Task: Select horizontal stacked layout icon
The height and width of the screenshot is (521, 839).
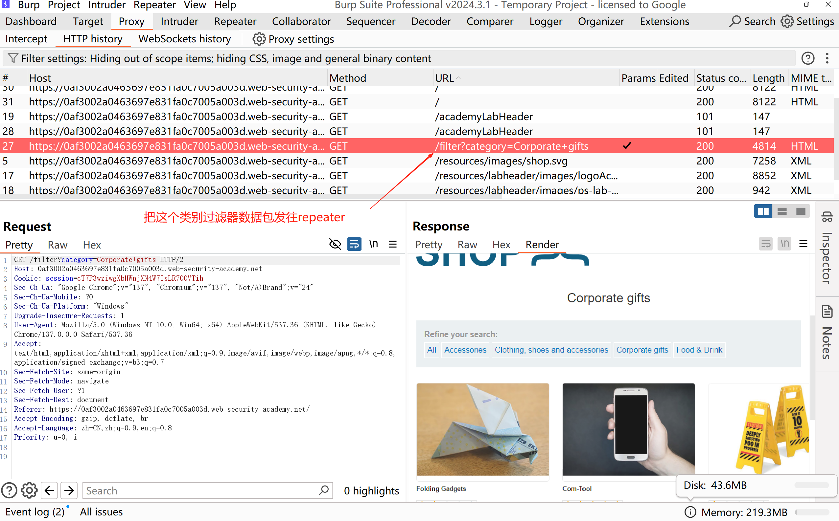Action: point(782,211)
